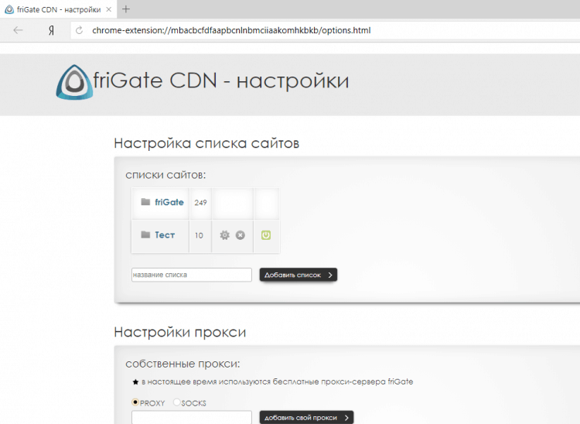Click Добавить список button

pyautogui.click(x=299, y=275)
